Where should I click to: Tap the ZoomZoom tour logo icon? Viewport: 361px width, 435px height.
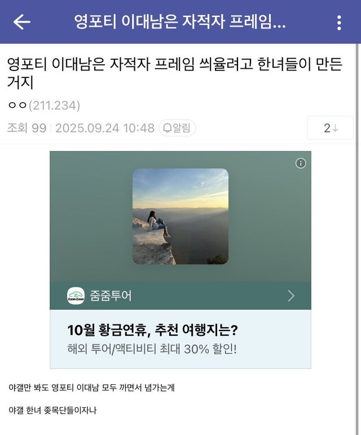pos(76,296)
